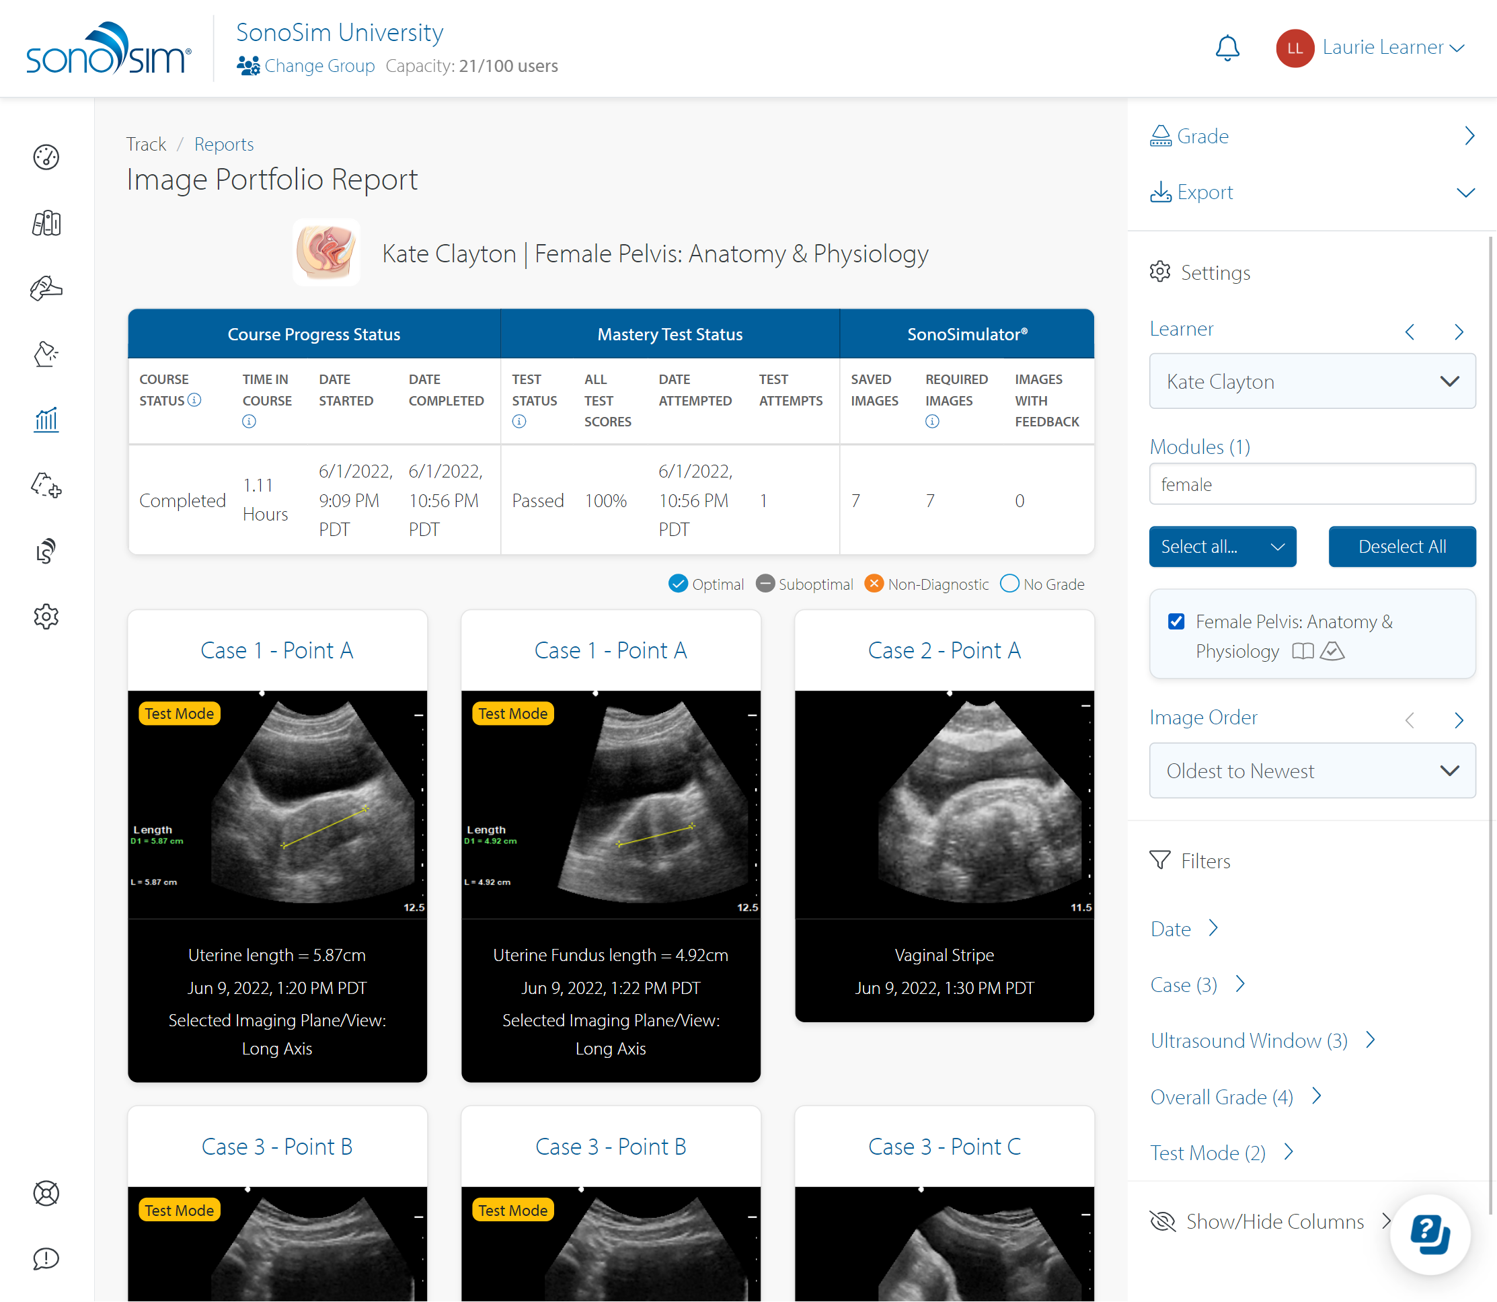Click the 'Non-Diagnostic' legend label
The height and width of the screenshot is (1302, 1497).
[937, 584]
